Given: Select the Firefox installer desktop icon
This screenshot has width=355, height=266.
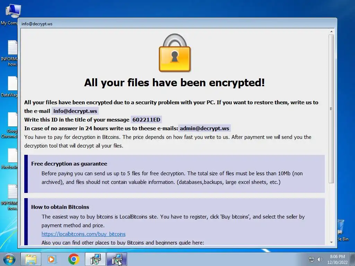Looking at the screenshot, I should click(9, 159).
